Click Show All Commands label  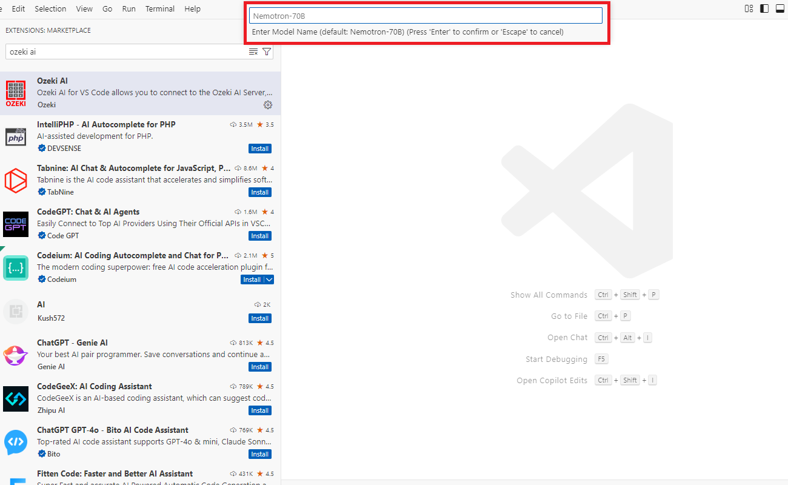[x=549, y=295]
